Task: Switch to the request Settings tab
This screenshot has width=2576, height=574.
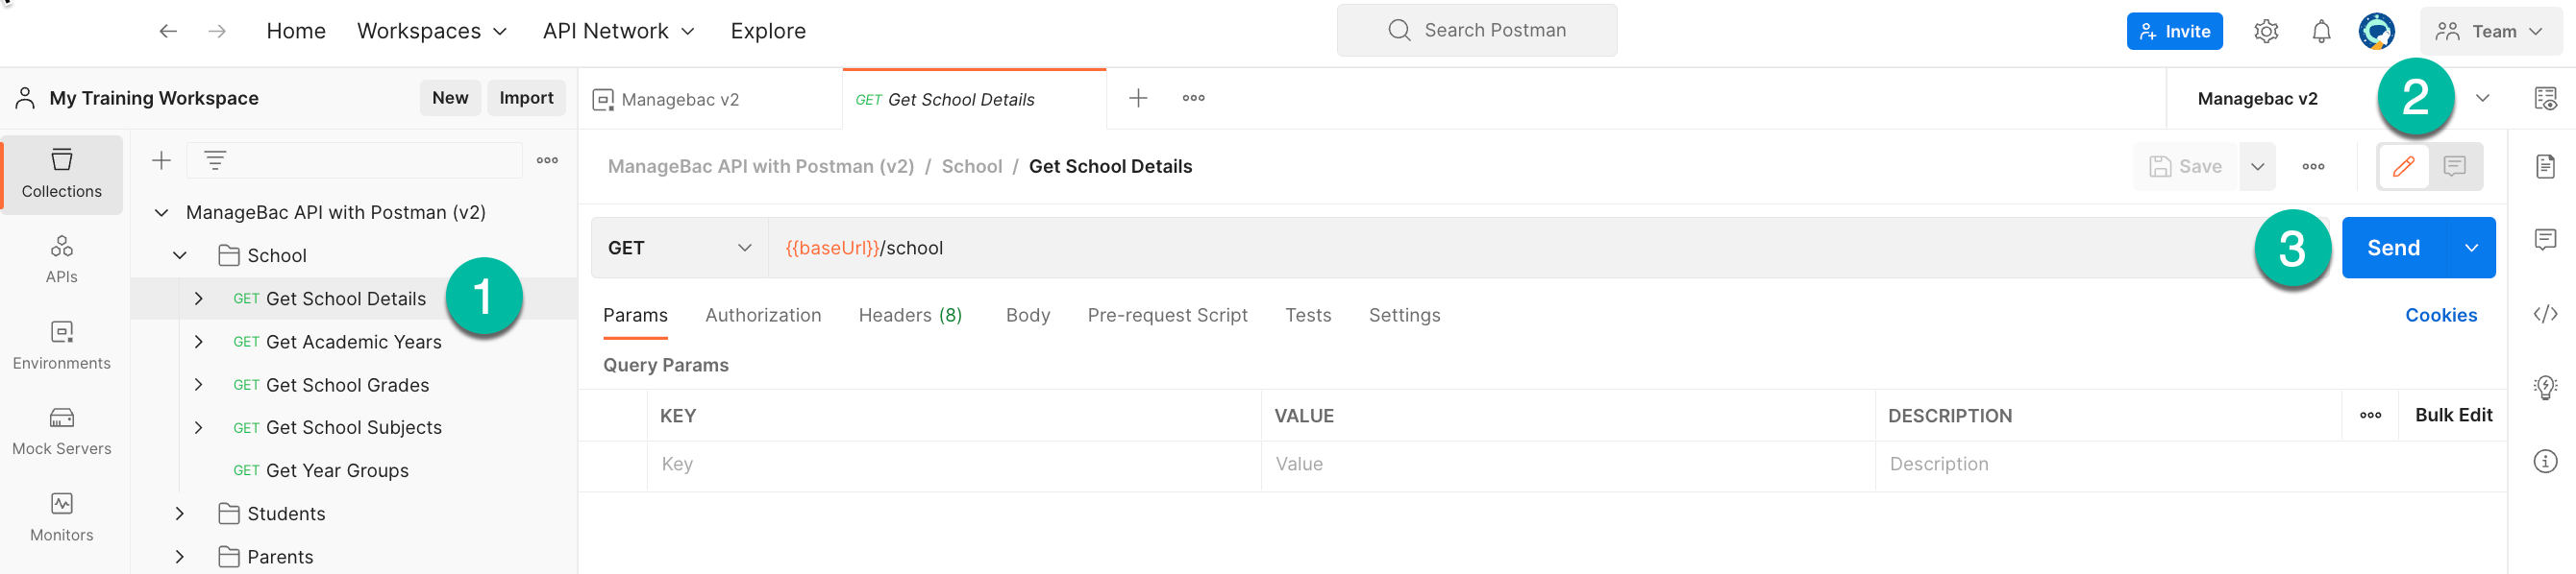Action: click(x=1404, y=316)
